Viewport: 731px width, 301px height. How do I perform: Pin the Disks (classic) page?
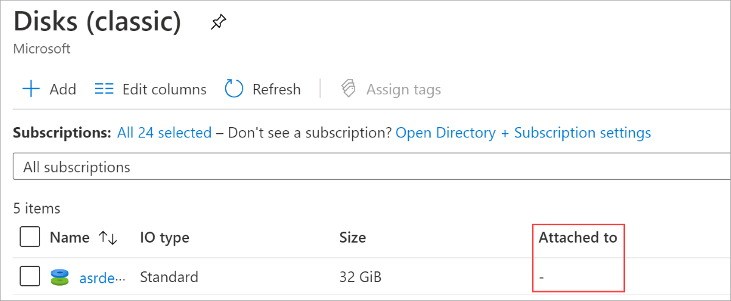tap(217, 23)
